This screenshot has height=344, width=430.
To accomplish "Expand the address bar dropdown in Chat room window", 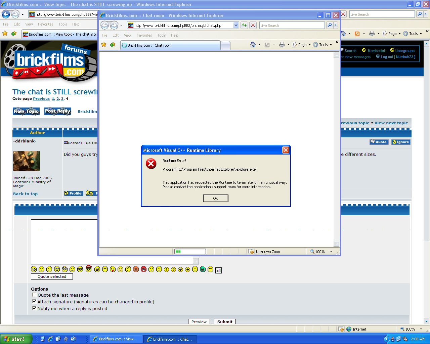I will 236,25.
